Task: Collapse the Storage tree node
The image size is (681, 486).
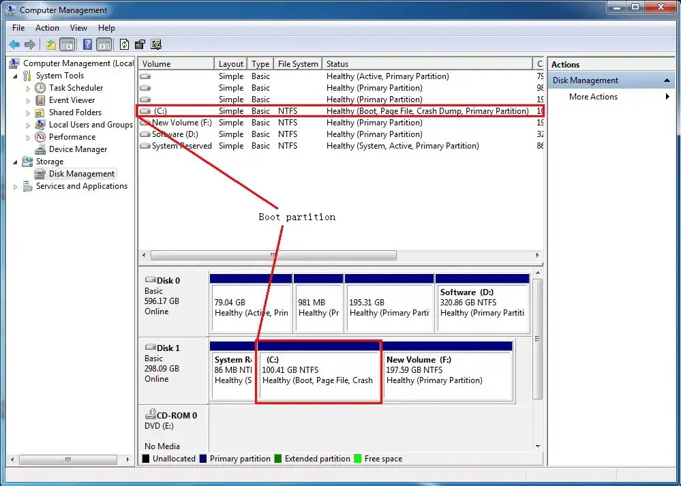Action: pos(15,162)
